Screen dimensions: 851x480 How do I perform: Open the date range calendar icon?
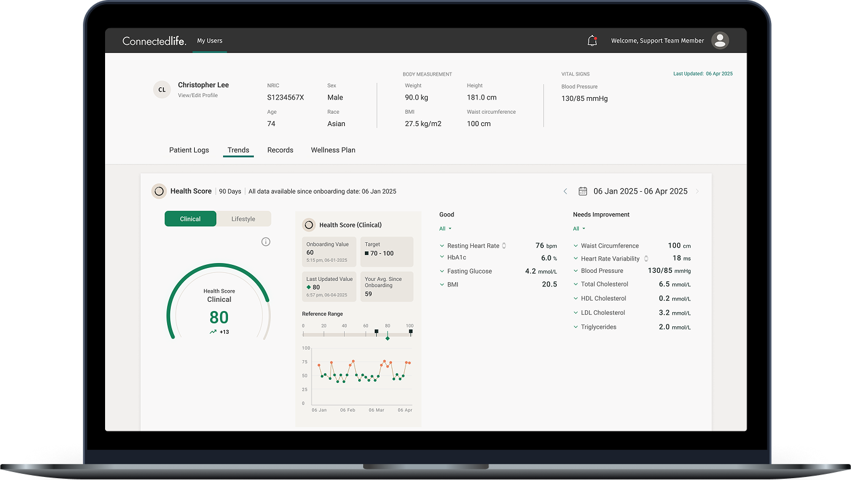click(582, 191)
